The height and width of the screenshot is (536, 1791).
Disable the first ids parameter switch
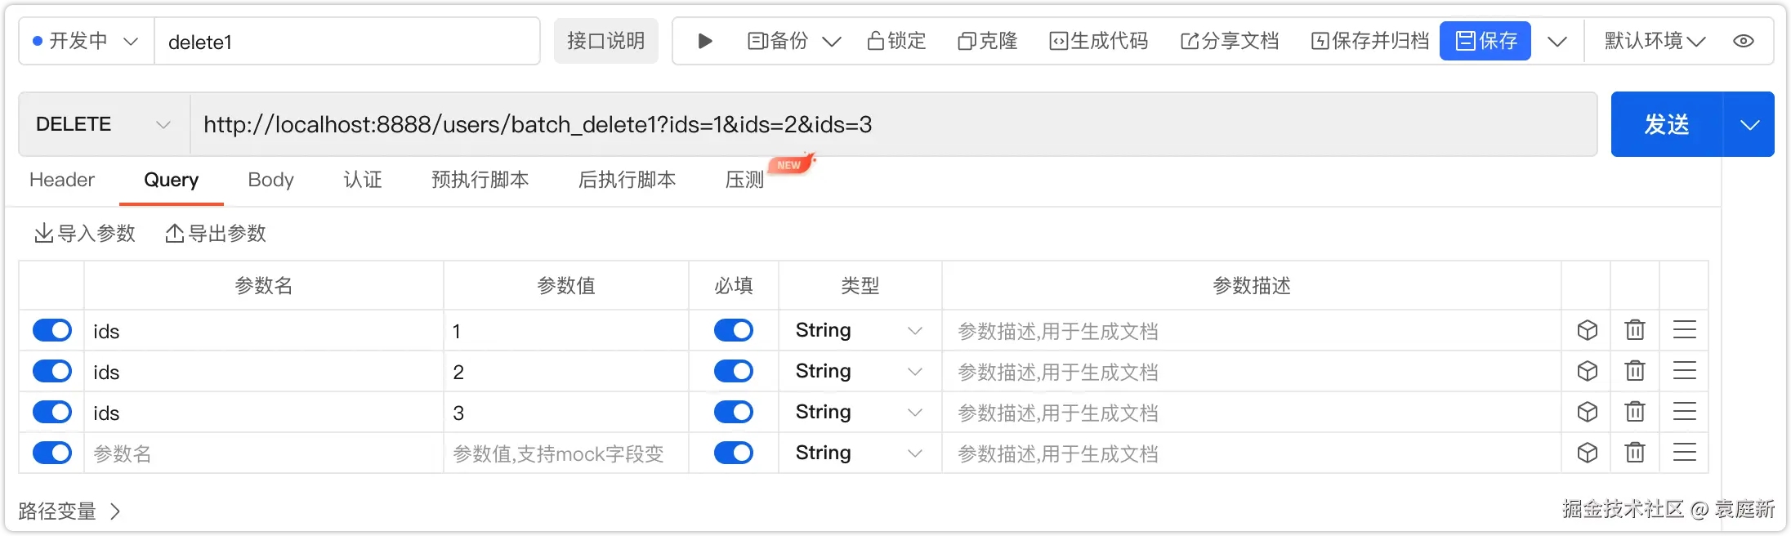tap(52, 330)
